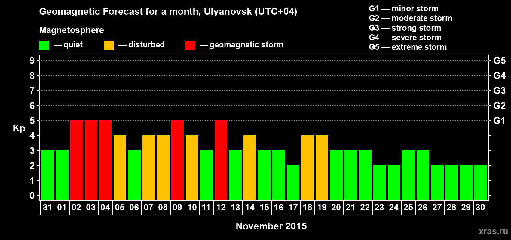Select the orange bar for day 18

pyautogui.click(x=308, y=168)
